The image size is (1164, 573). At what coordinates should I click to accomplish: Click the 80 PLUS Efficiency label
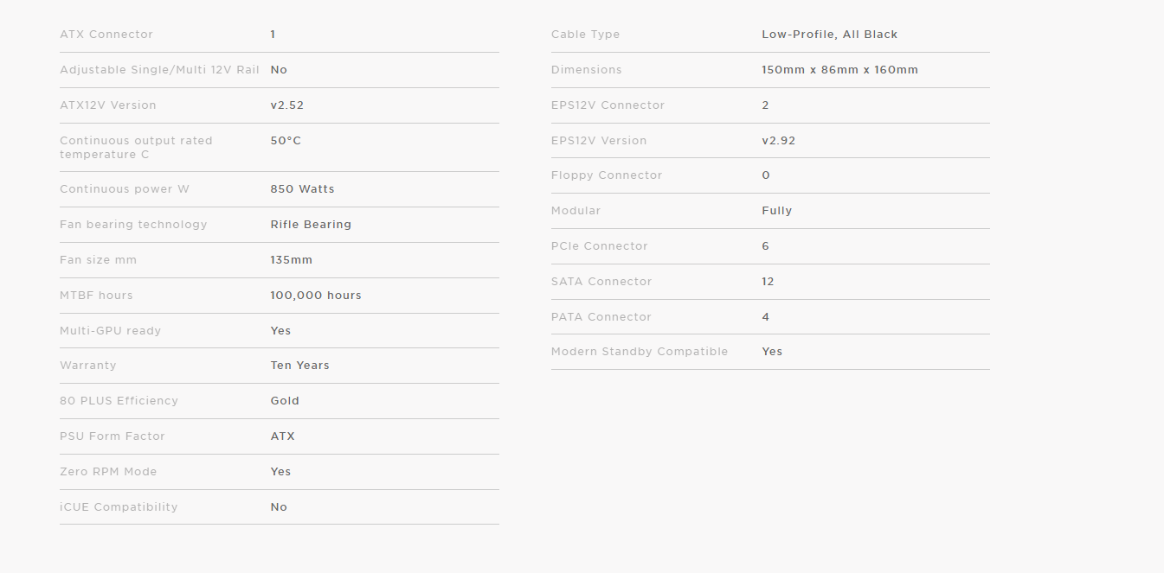pos(119,401)
